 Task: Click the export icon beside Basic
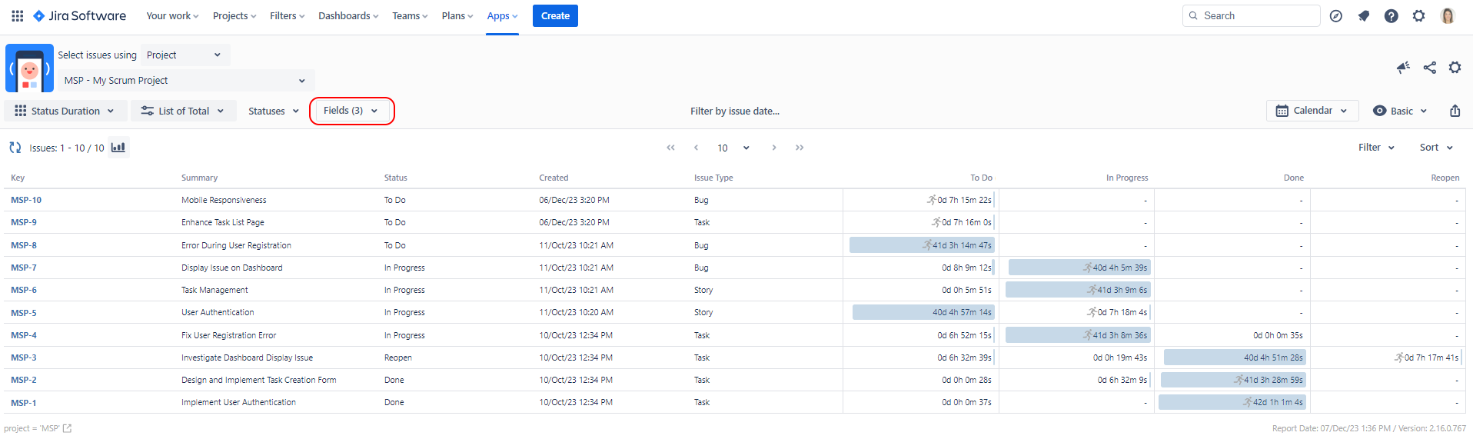coord(1455,111)
